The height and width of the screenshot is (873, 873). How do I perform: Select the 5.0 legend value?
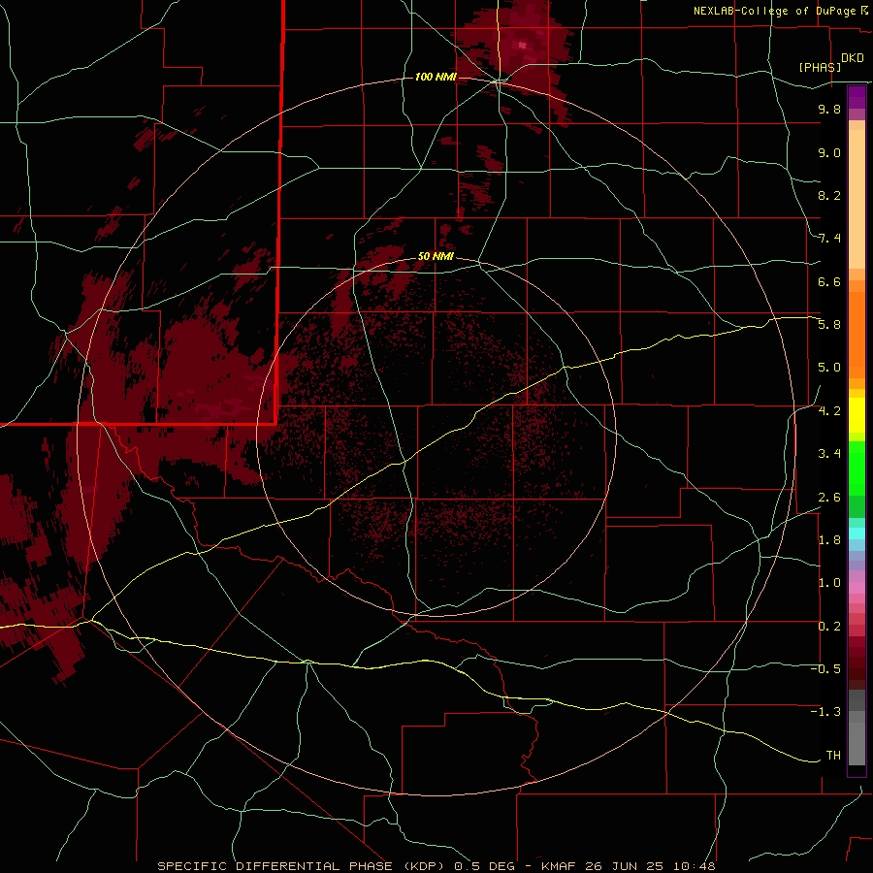829,368
